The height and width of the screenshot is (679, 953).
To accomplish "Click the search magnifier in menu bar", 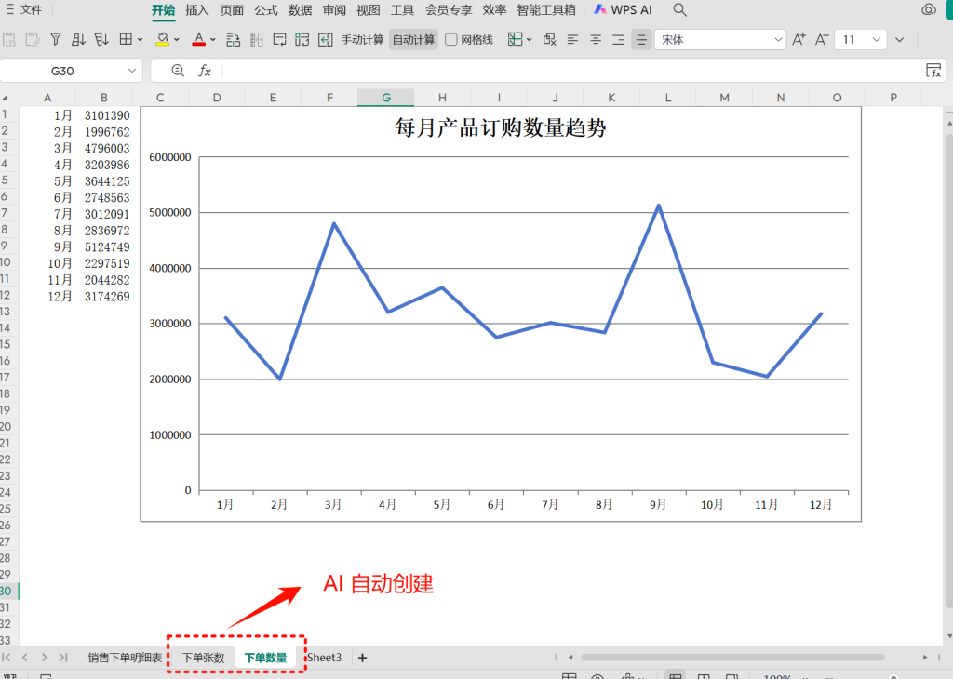I will (680, 9).
